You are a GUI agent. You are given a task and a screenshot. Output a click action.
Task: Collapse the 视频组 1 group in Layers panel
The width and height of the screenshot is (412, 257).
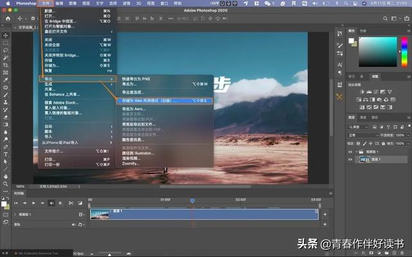[x=356, y=152]
